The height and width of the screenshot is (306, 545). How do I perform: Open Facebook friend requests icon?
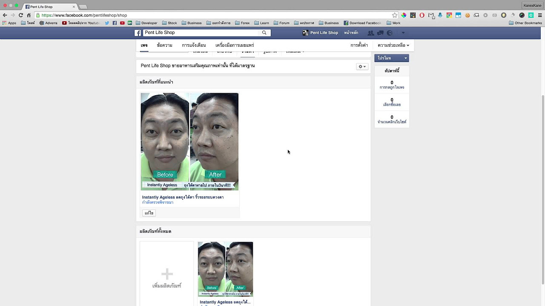pyautogui.click(x=371, y=33)
